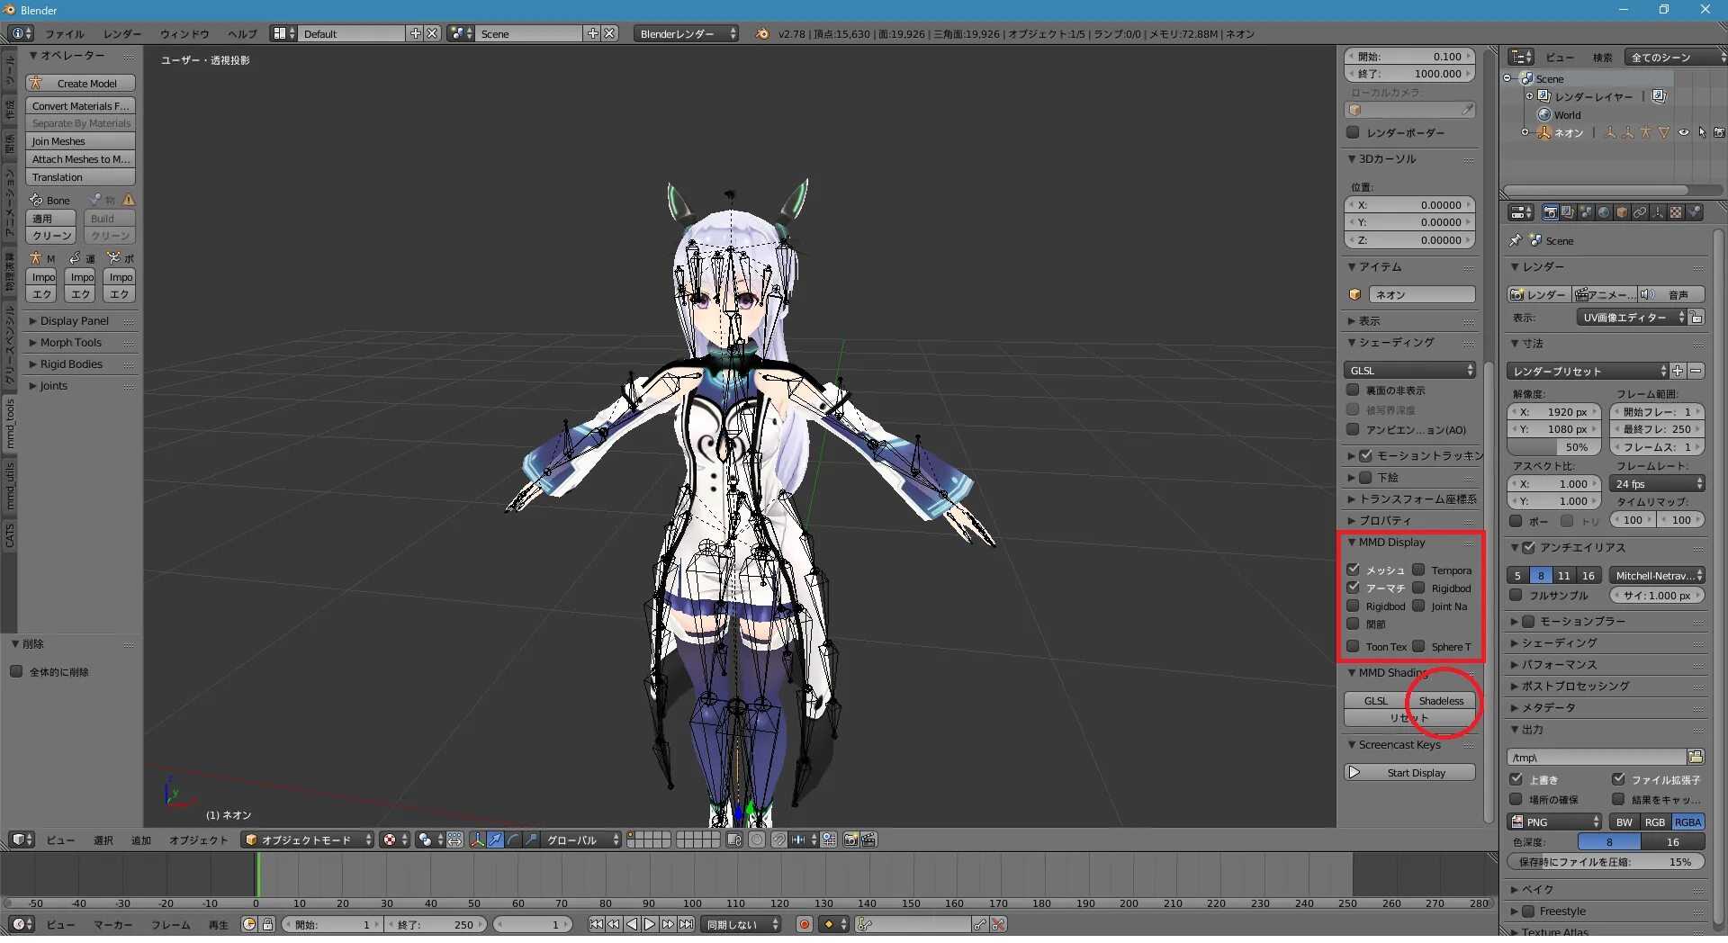Viewport: 1728px width, 943px height.
Task: Enable the レンダーボーダー checkbox
Action: [x=1353, y=133]
